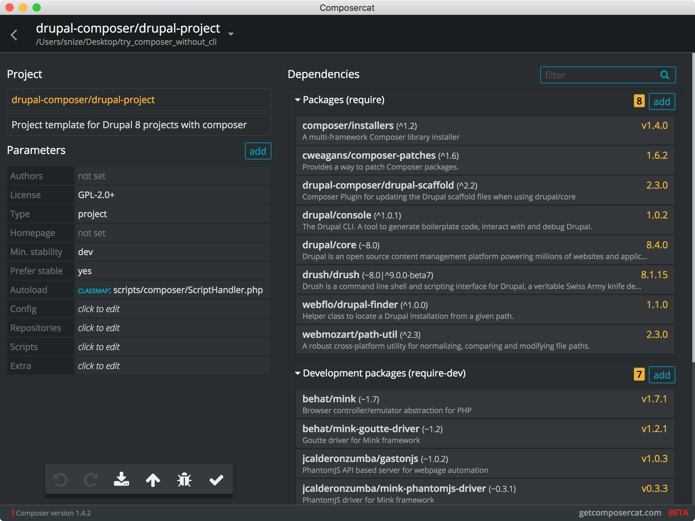This screenshot has width=695, height=521.
Task: Open the drupal/console package
Action: tap(485, 220)
